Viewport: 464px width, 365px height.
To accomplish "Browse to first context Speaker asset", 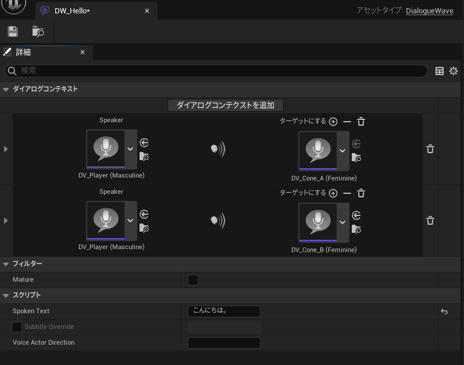I will [144, 156].
